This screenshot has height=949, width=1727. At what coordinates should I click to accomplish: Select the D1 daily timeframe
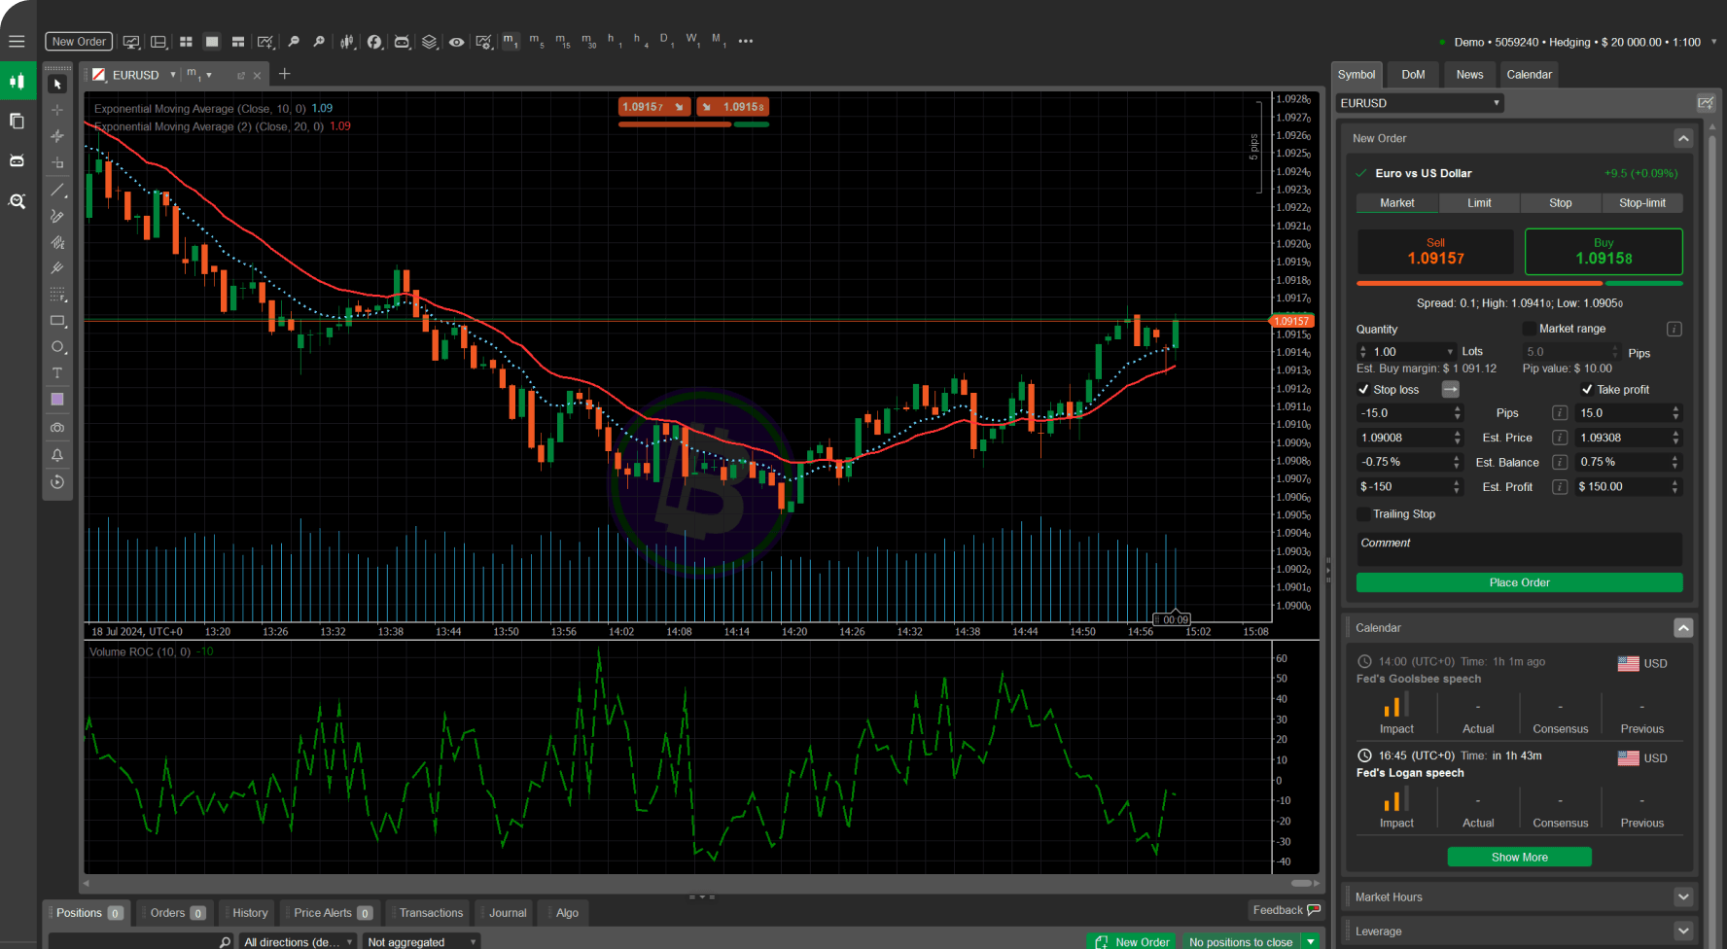[667, 42]
